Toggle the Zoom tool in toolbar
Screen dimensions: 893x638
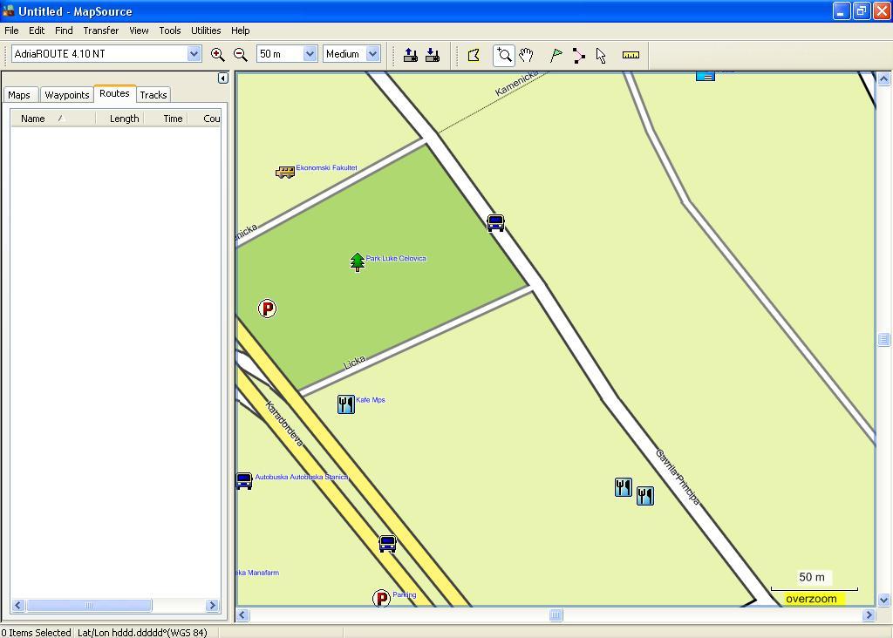[x=504, y=55]
